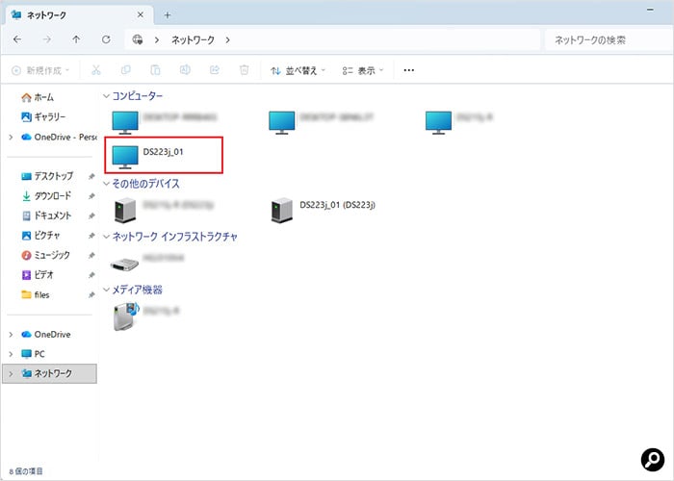Open ドキュメント in quick access
674x481 pixels.
pyautogui.click(x=46, y=215)
